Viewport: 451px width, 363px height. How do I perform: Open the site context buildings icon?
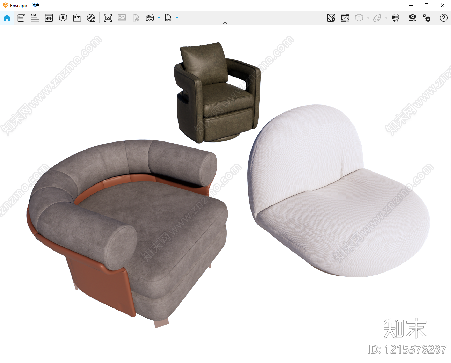point(77,18)
